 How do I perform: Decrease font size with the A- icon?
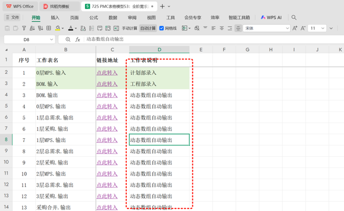303,28
